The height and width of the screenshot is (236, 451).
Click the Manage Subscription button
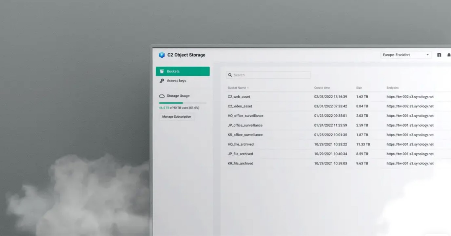177,117
